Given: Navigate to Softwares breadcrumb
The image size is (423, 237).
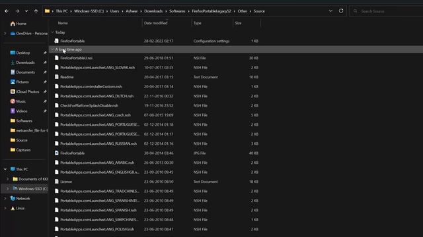Looking at the screenshot, I should click(x=177, y=11).
